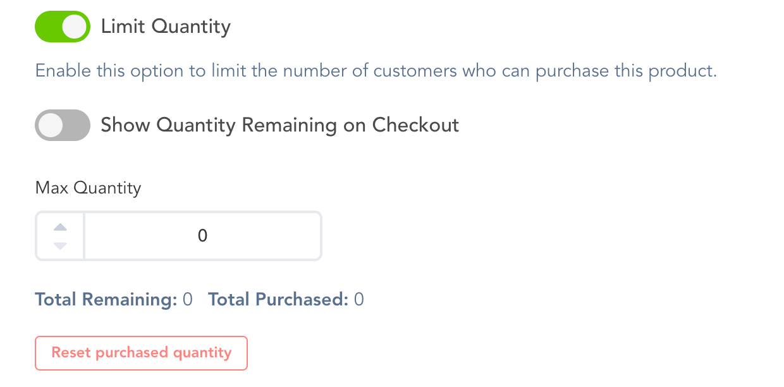Click the "0" value inside Max Quantity

(x=202, y=236)
